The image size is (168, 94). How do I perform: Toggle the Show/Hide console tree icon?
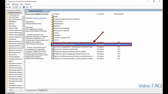17,7
